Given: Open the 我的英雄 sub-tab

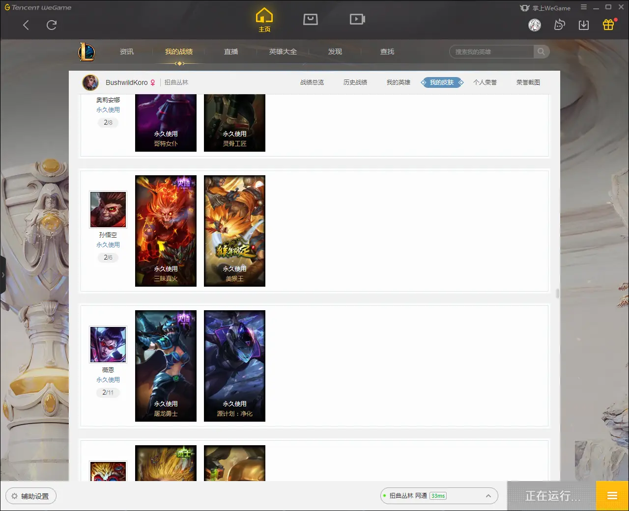Looking at the screenshot, I should pos(399,82).
